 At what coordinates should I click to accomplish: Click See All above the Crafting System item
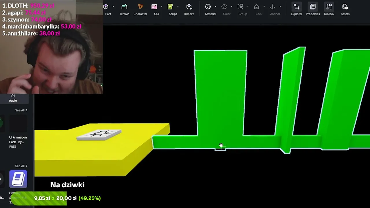21,166
